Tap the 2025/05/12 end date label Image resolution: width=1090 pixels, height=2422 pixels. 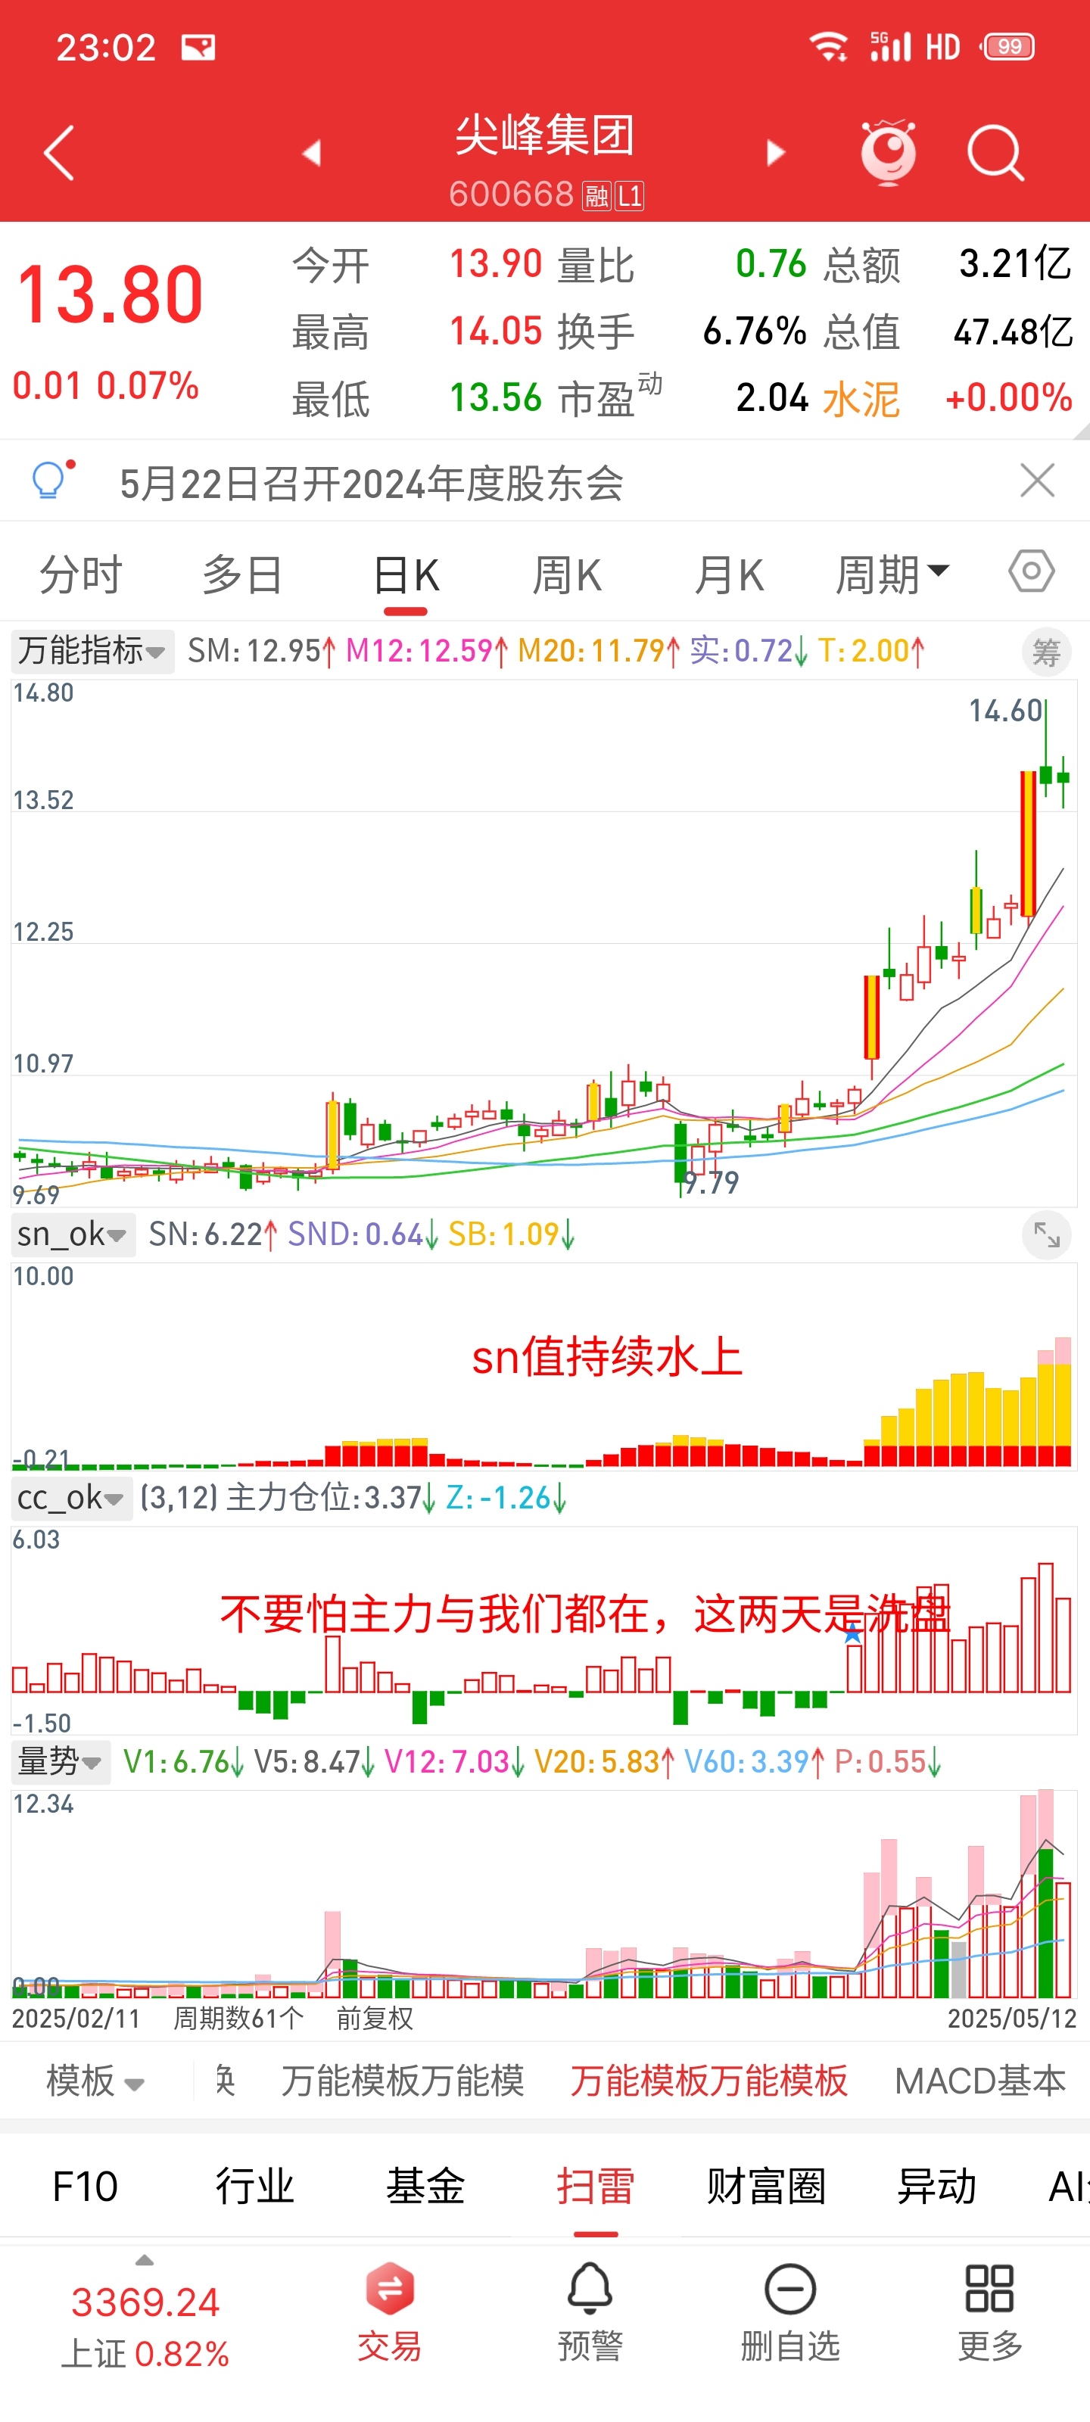(x=1011, y=2018)
